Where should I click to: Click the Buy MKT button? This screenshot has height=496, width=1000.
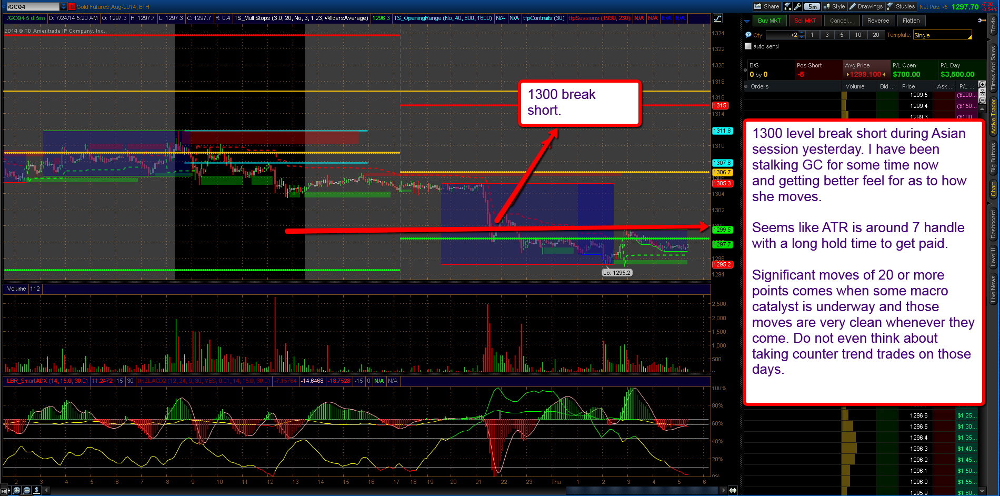coord(769,21)
